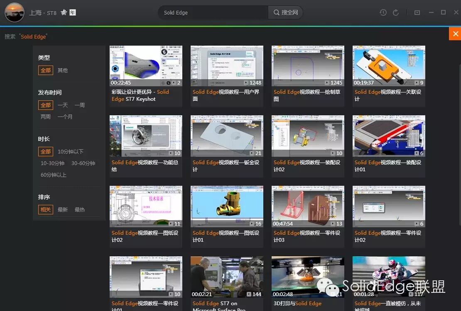Open 钣金设计 tutorial thumbnail
Image resolution: width=461 pixels, height=311 pixels.
tap(227, 136)
